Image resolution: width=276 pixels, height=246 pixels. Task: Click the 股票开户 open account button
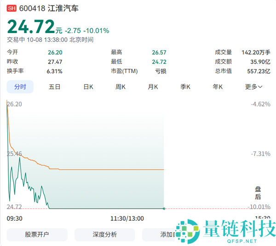click(37, 235)
